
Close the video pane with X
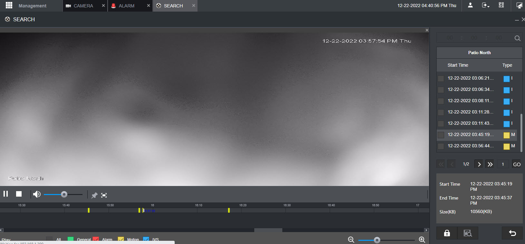(427, 30)
